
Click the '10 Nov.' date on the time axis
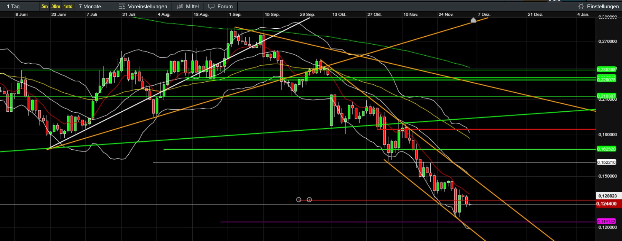click(411, 15)
